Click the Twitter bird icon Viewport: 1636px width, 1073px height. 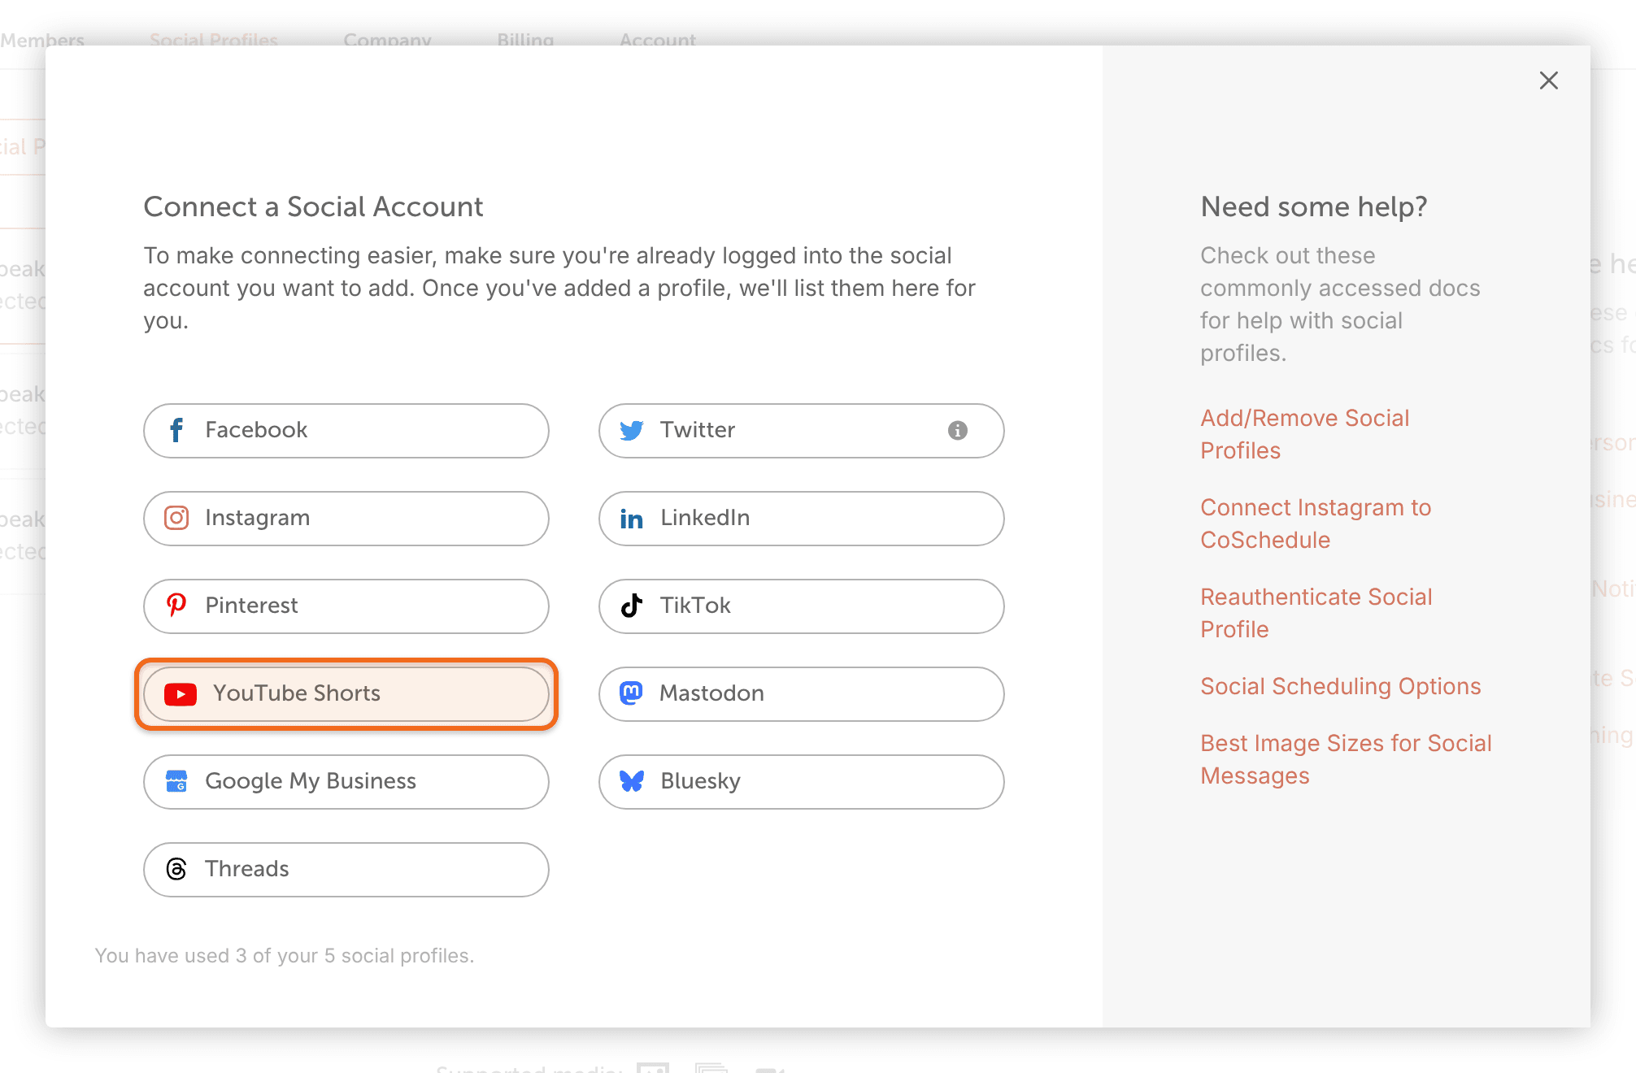point(632,430)
